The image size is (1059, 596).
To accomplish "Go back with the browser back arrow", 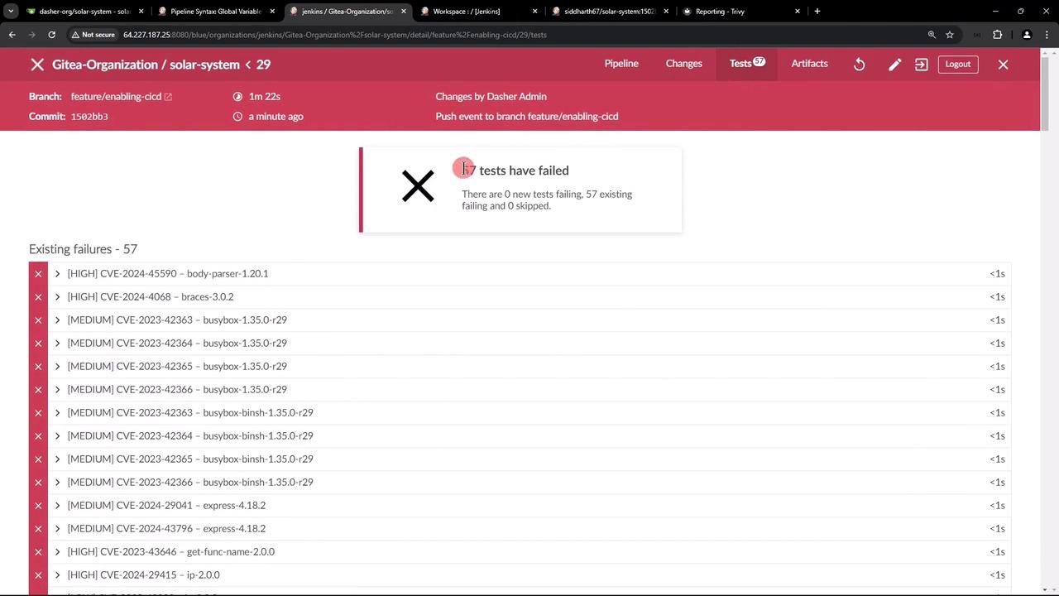I will (12, 35).
